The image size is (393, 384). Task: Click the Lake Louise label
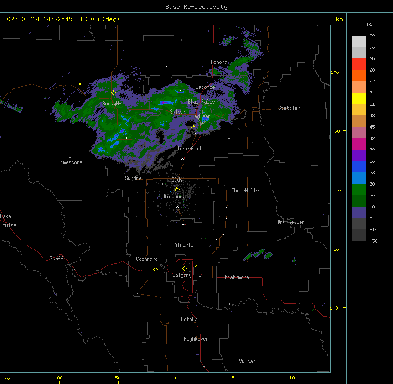coord(8,221)
